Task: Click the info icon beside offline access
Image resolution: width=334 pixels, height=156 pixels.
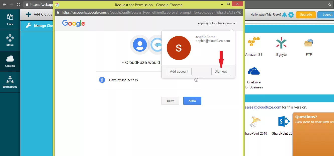Action: 196,80
